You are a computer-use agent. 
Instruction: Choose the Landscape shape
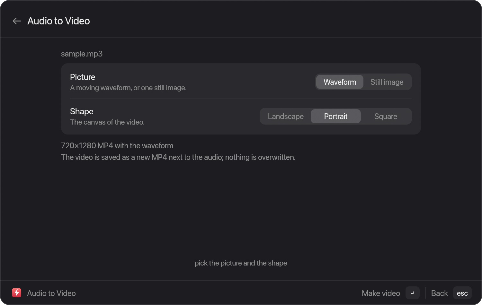click(286, 116)
